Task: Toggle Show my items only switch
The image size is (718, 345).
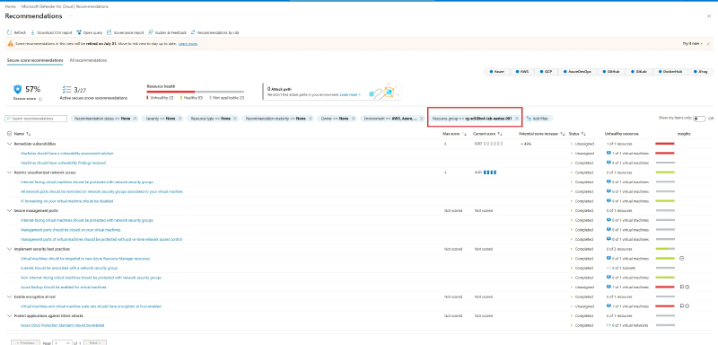Action: [x=699, y=119]
